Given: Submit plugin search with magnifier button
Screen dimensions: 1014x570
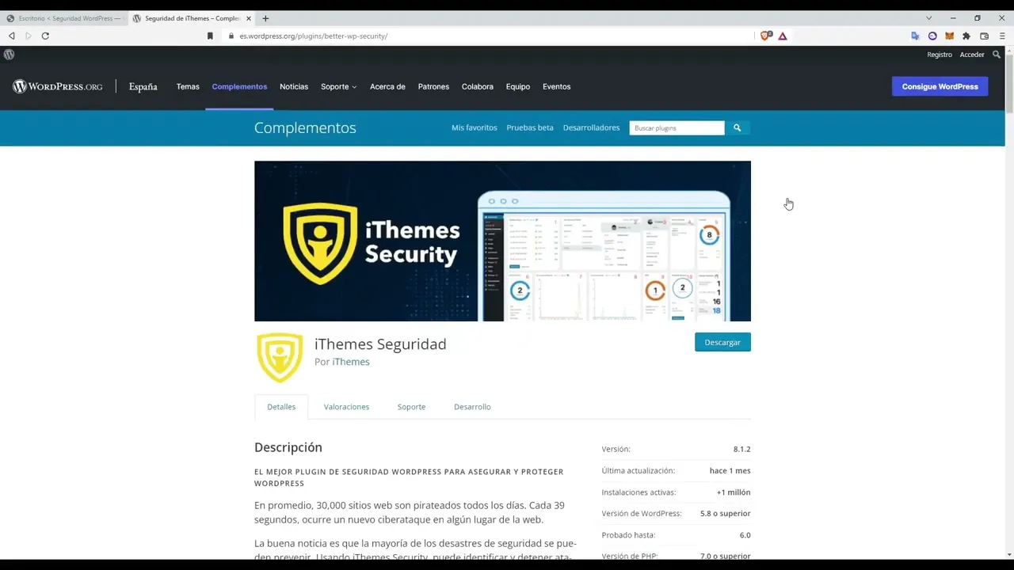Looking at the screenshot, I should (x=737, y=127).
